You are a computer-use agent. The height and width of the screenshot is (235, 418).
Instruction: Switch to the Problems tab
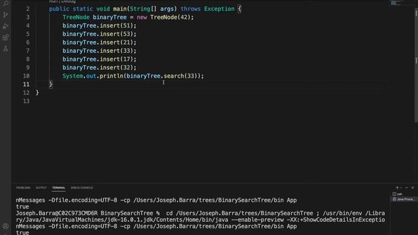[24, 187]
